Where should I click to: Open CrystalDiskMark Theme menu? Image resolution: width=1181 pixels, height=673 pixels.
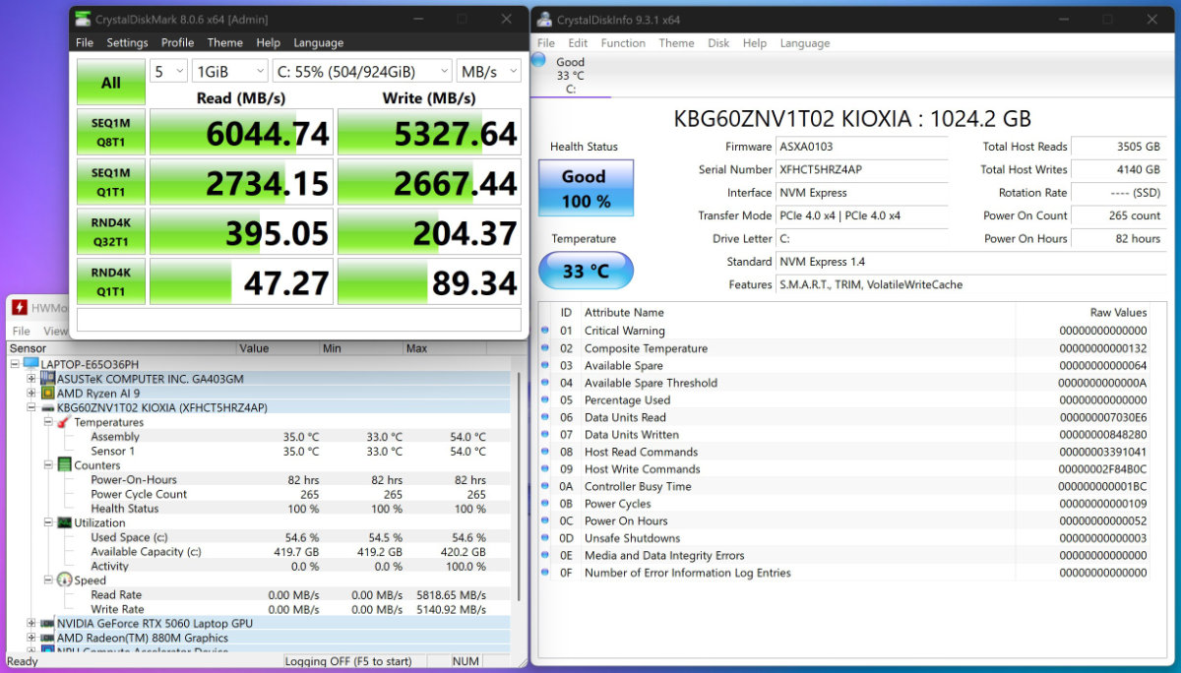(x=224, y=42)
